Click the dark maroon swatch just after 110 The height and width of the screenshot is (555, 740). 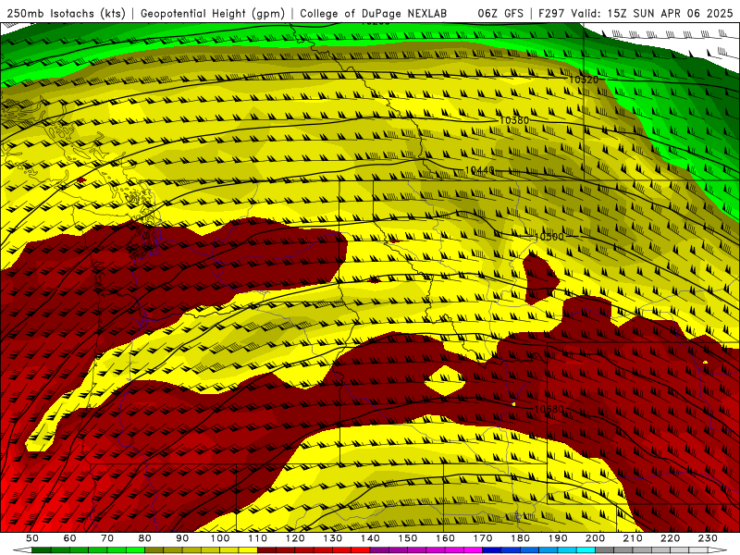[266, 550]
